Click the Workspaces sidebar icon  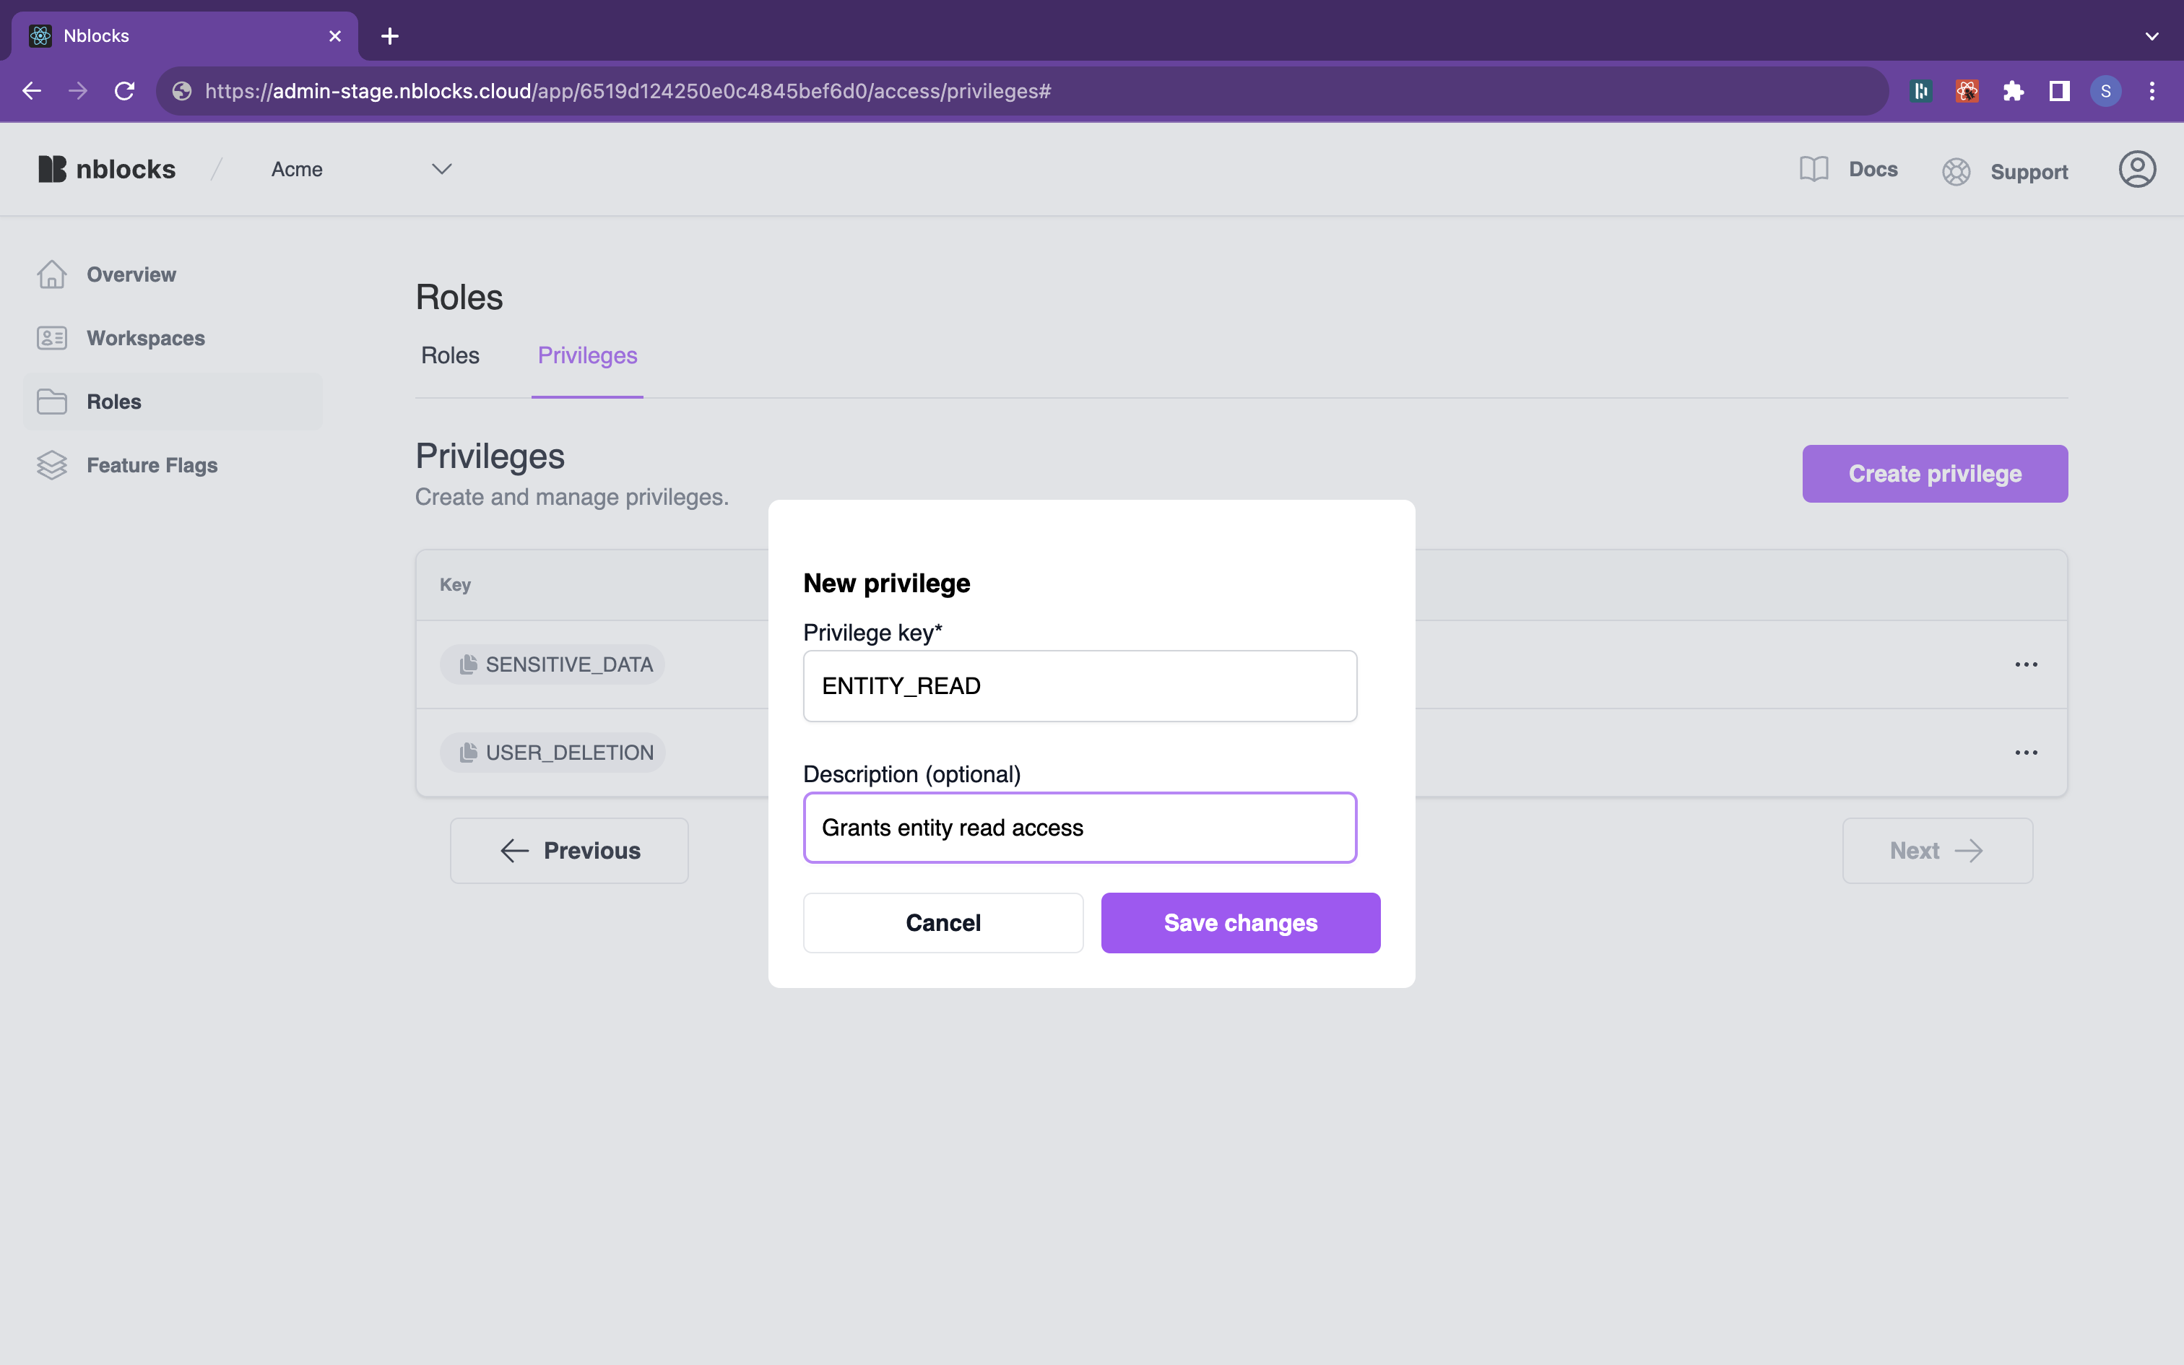tap(52, 338)
